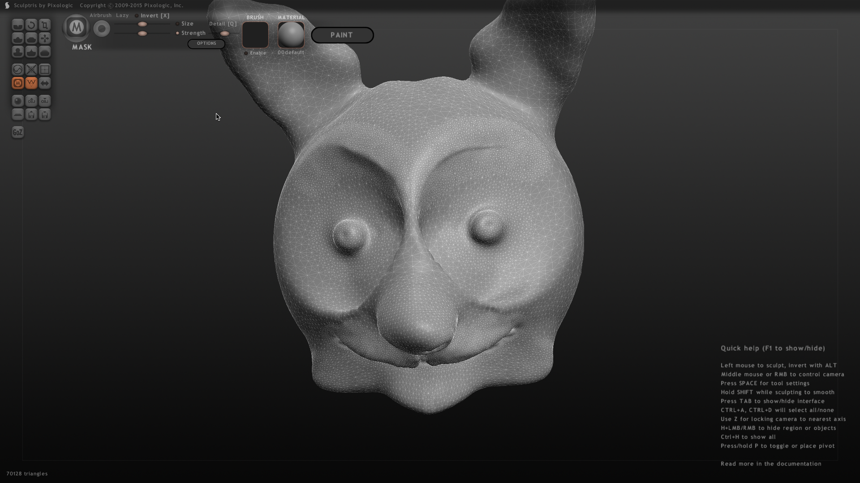This screenshot has width=860, height=483.
Task: Select the Pinch brush tool
Action: (x=31, y=52)
